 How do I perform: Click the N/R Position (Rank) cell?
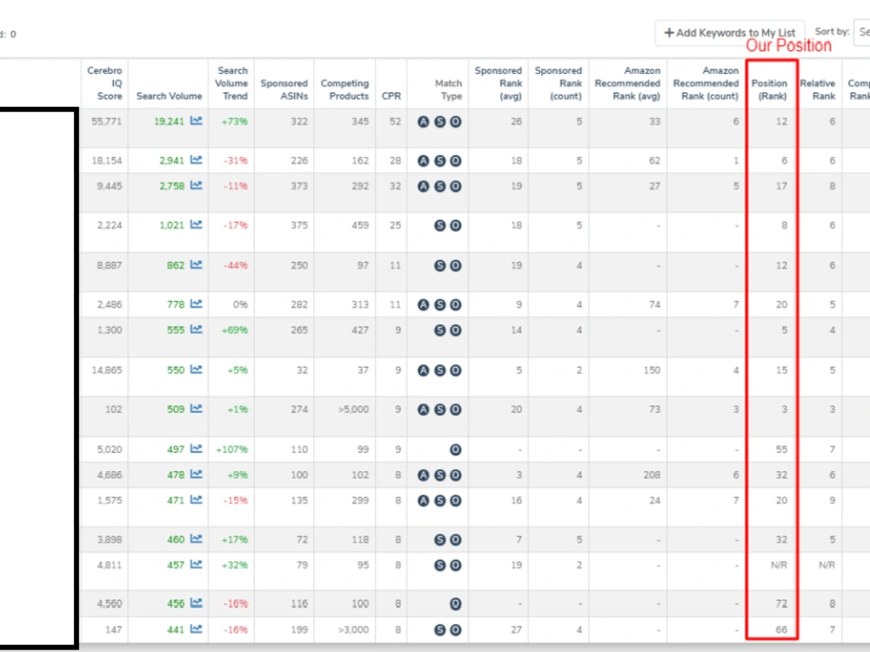[x=779, y=565]
